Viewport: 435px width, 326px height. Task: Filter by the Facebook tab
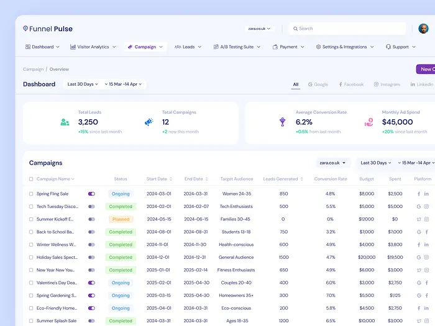pos(351,84)
